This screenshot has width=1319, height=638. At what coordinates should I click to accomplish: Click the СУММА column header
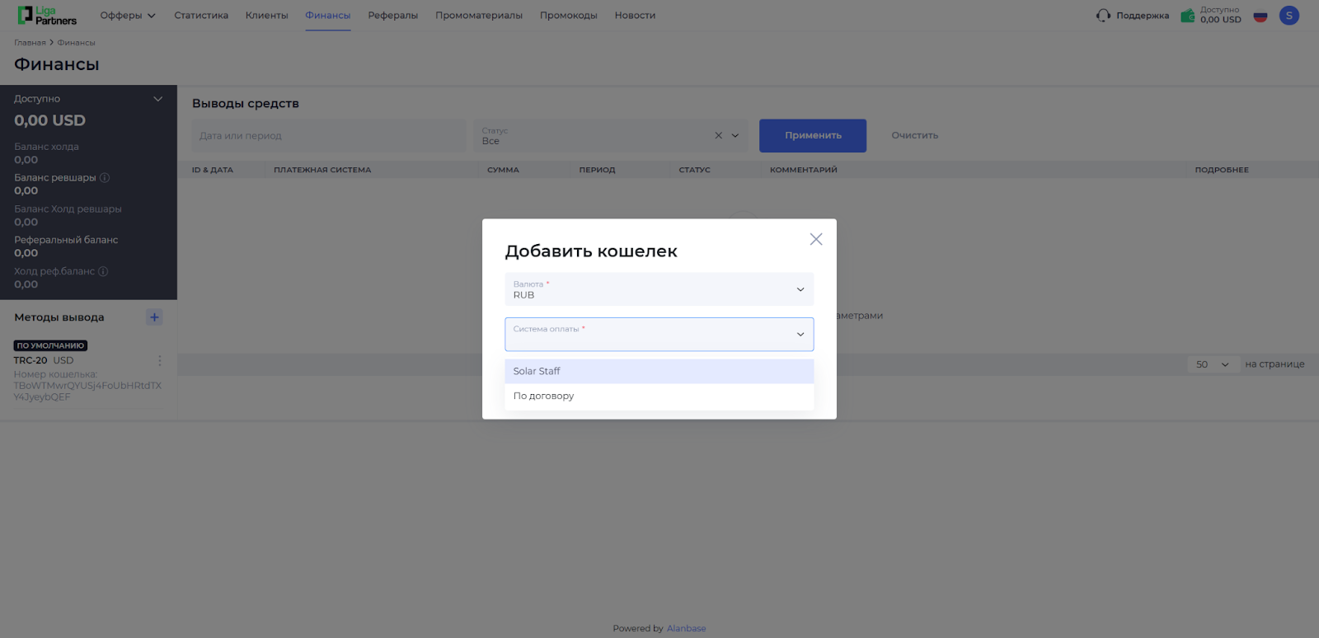pos(503,170)
